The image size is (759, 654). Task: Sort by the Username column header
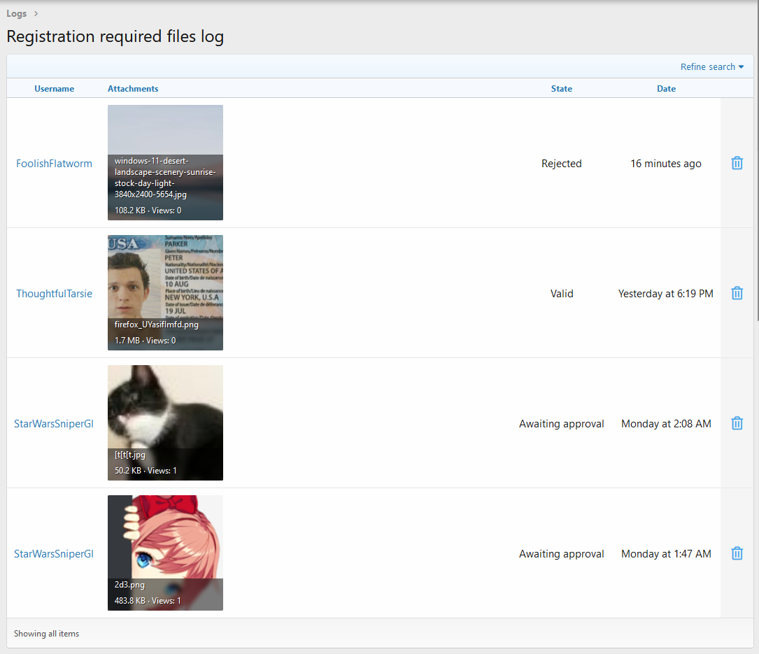tap(55, 89)
